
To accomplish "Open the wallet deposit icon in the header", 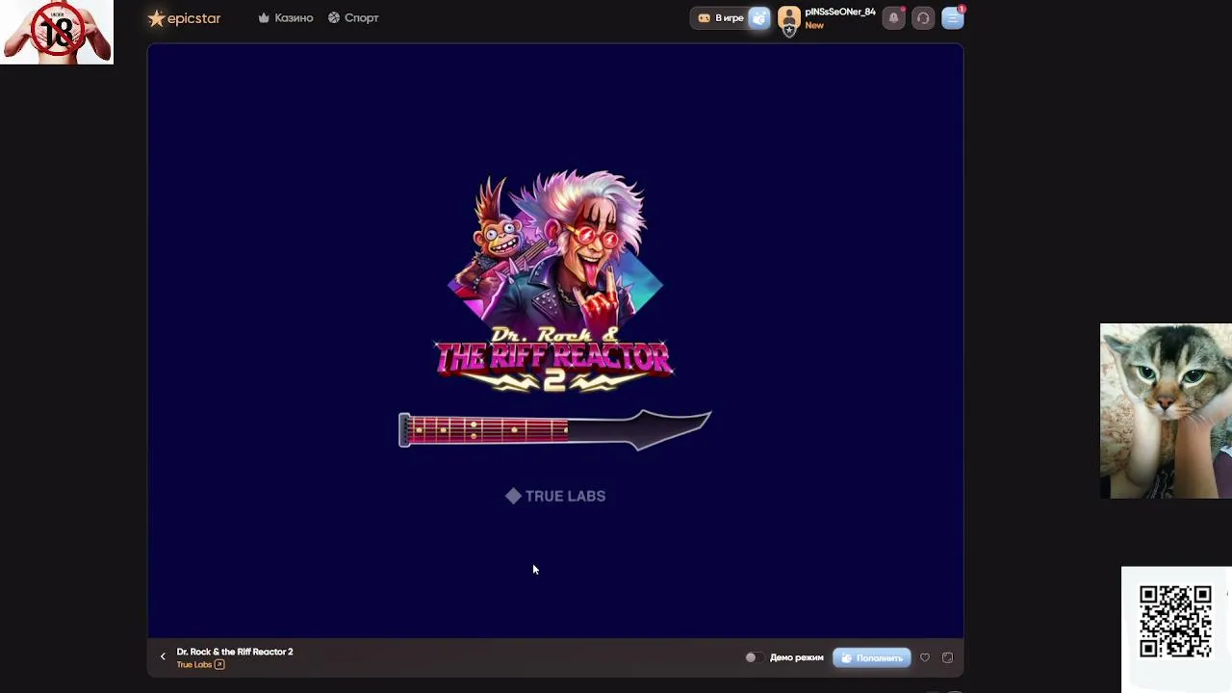I will [x=759, y=18].
